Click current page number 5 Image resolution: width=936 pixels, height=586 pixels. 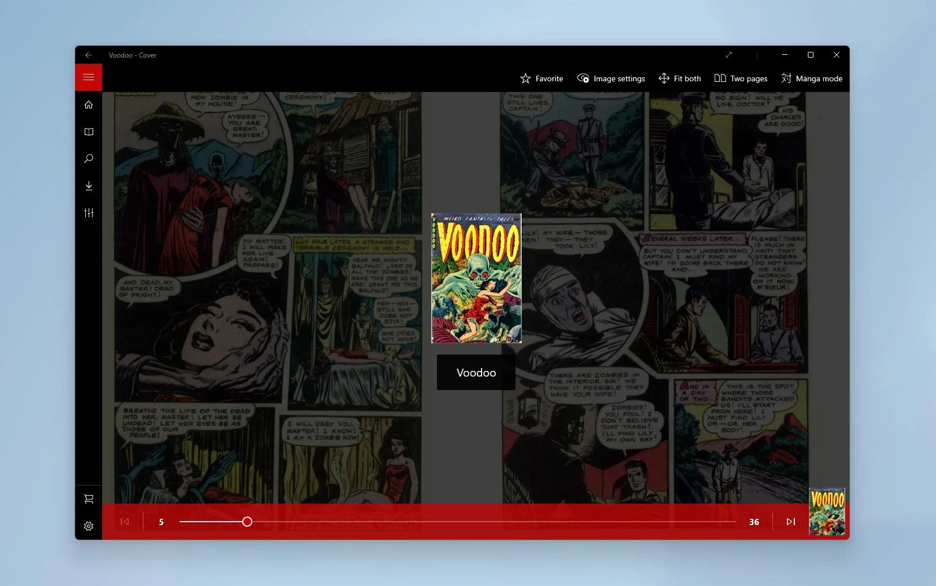161,522
